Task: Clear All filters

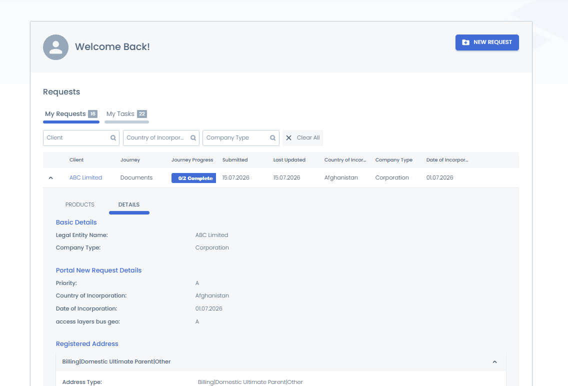Action: click(x=302, y=138)
